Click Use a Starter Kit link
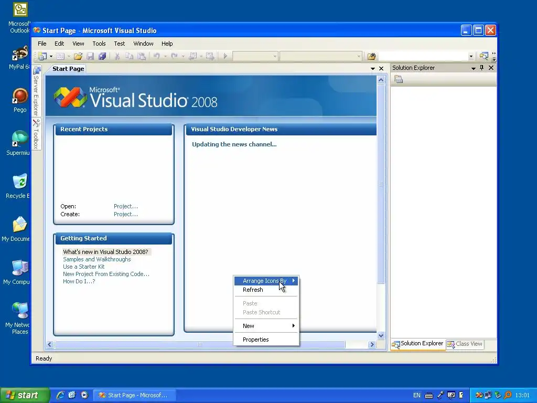 [83, 267]
